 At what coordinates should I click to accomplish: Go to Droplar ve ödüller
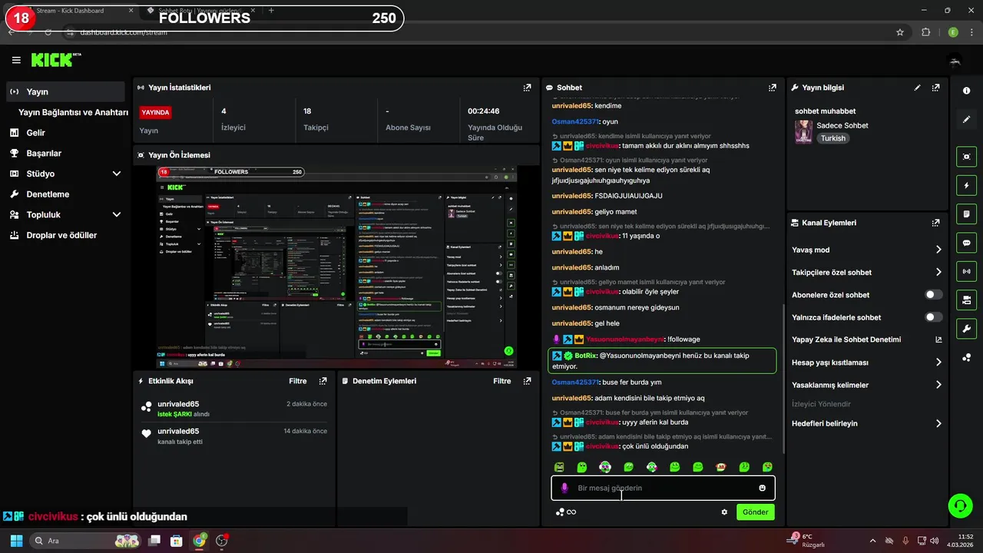65,235
